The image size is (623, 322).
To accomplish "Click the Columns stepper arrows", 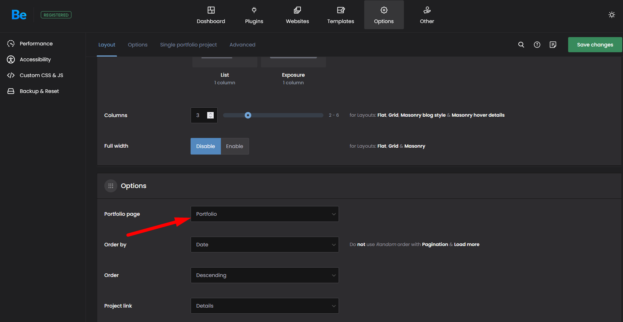I will (210, 115).
